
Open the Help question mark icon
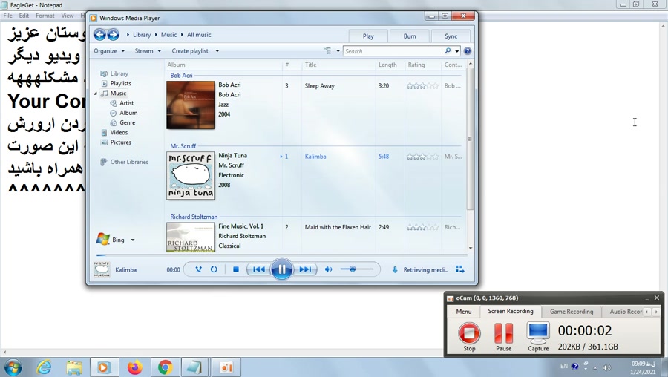click(468, 51)
